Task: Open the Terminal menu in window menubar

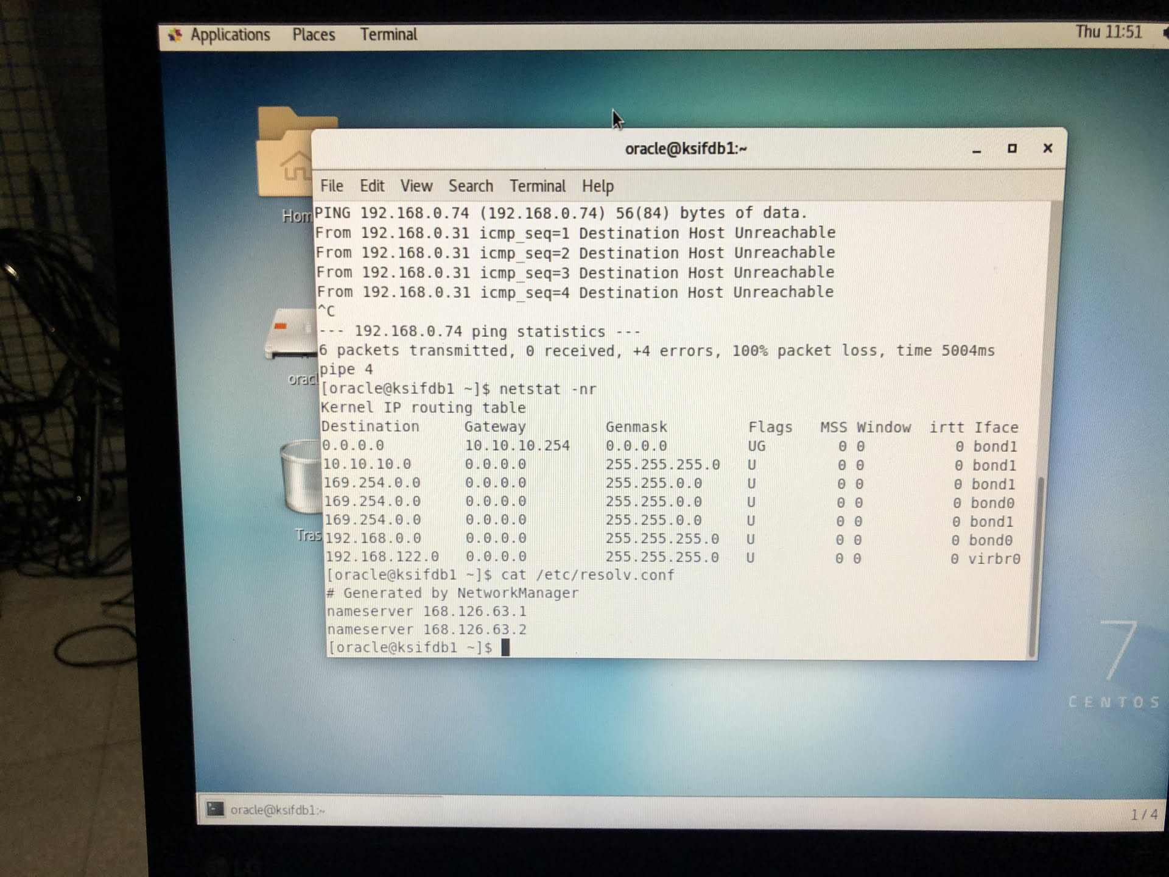Action: point(537,186)
